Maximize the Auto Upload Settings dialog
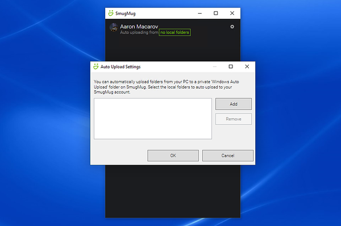 coord(231,66)
